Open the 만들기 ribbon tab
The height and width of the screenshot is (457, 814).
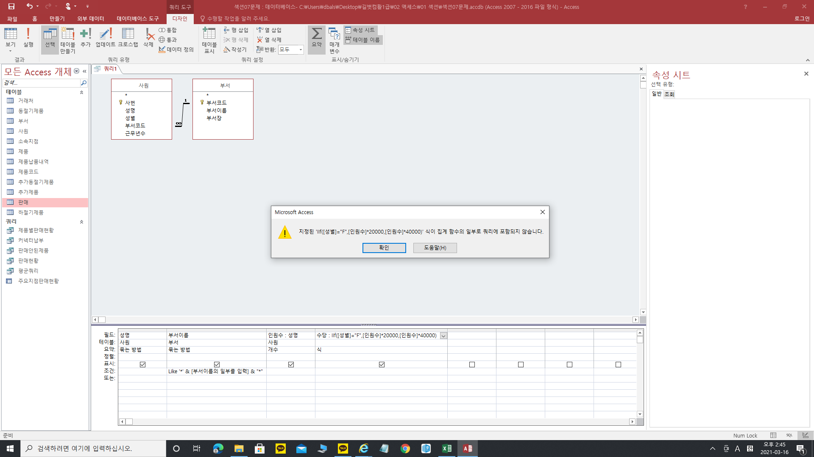pos(57,19)
